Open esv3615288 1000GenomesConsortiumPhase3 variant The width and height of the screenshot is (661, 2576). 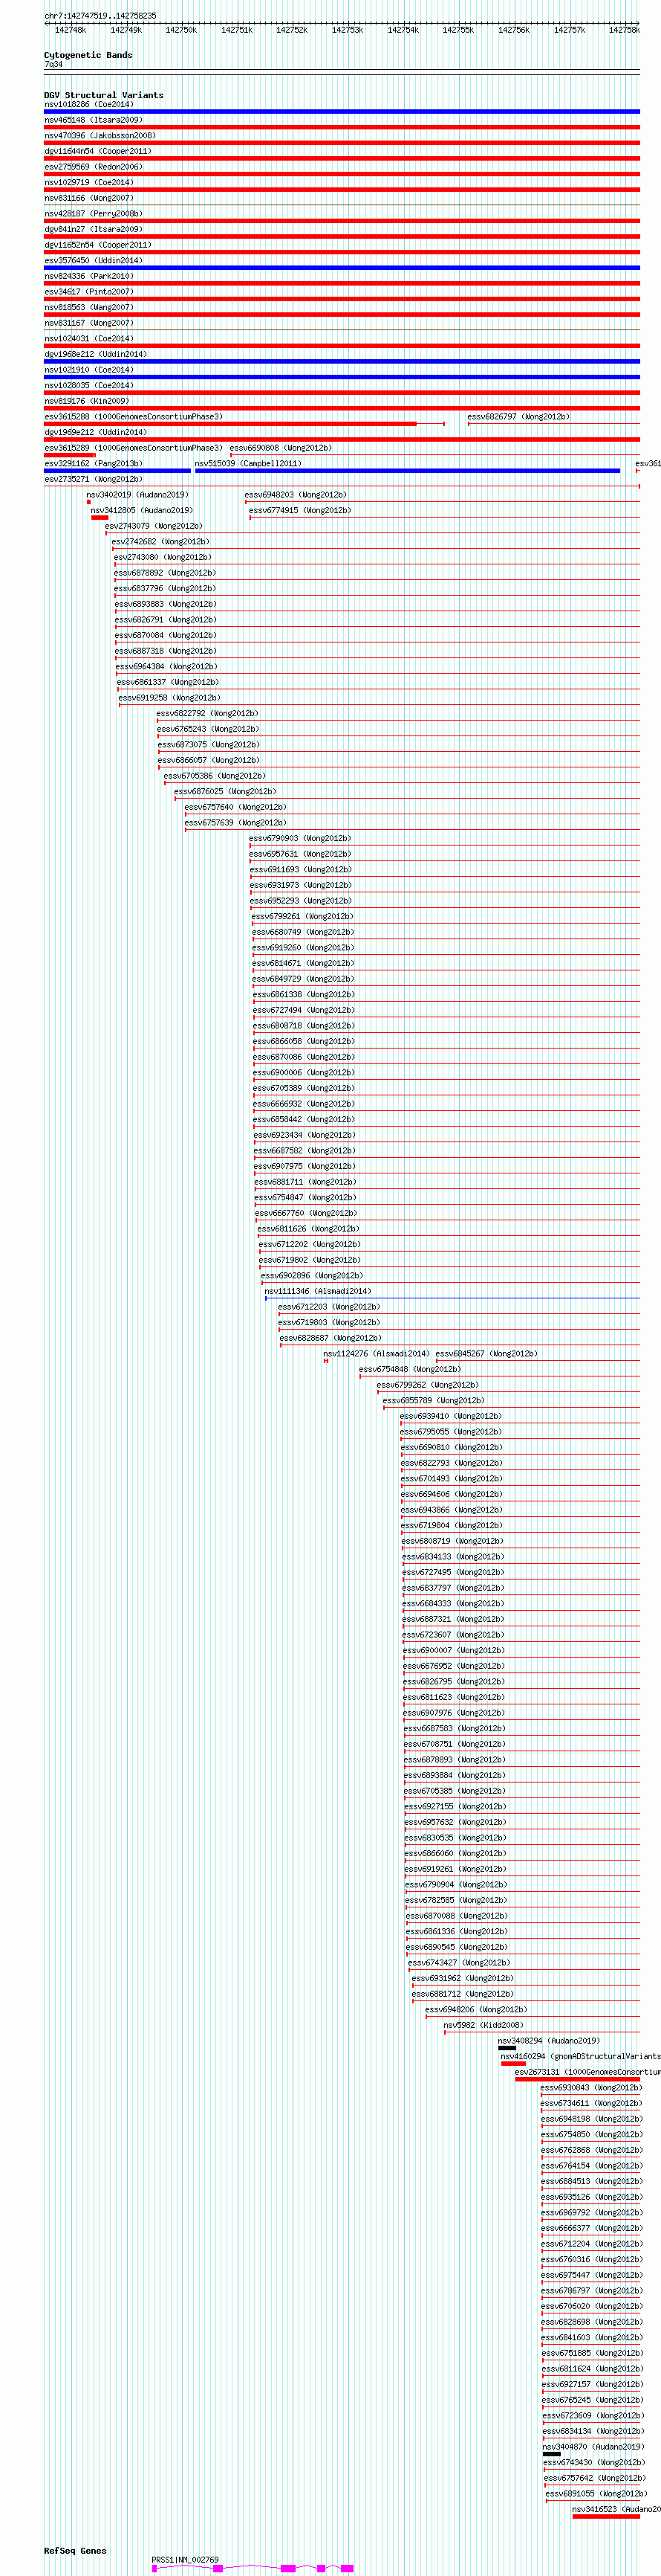click(x=134, y=416)
